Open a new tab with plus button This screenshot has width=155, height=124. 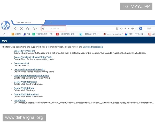[x=51, y=22]
